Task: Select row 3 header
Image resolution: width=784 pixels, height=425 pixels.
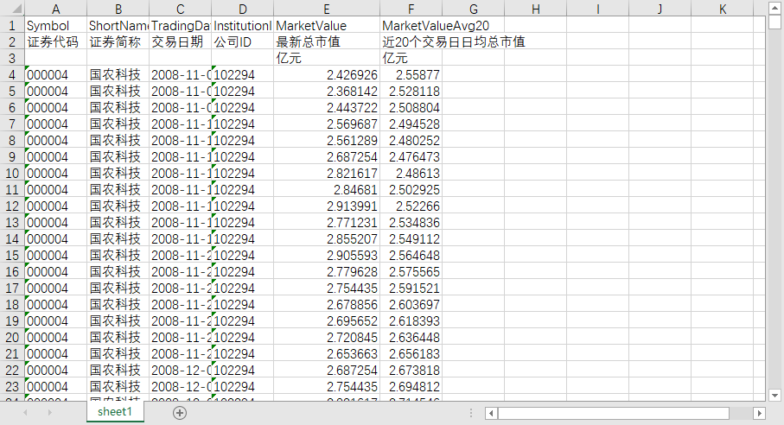Action: (12, 59)
